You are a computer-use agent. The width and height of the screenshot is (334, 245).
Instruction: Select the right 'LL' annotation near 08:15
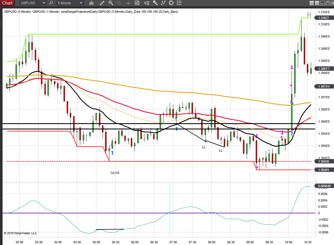click(221, 151)
